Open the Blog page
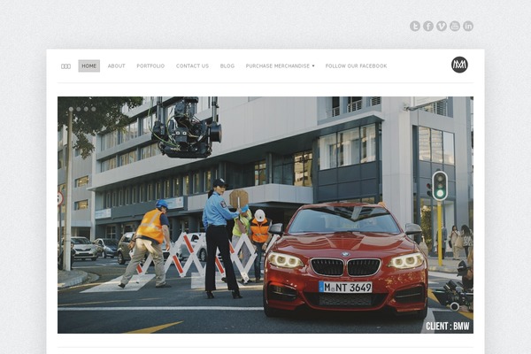531x354 pixels. [x=227, y=66]
